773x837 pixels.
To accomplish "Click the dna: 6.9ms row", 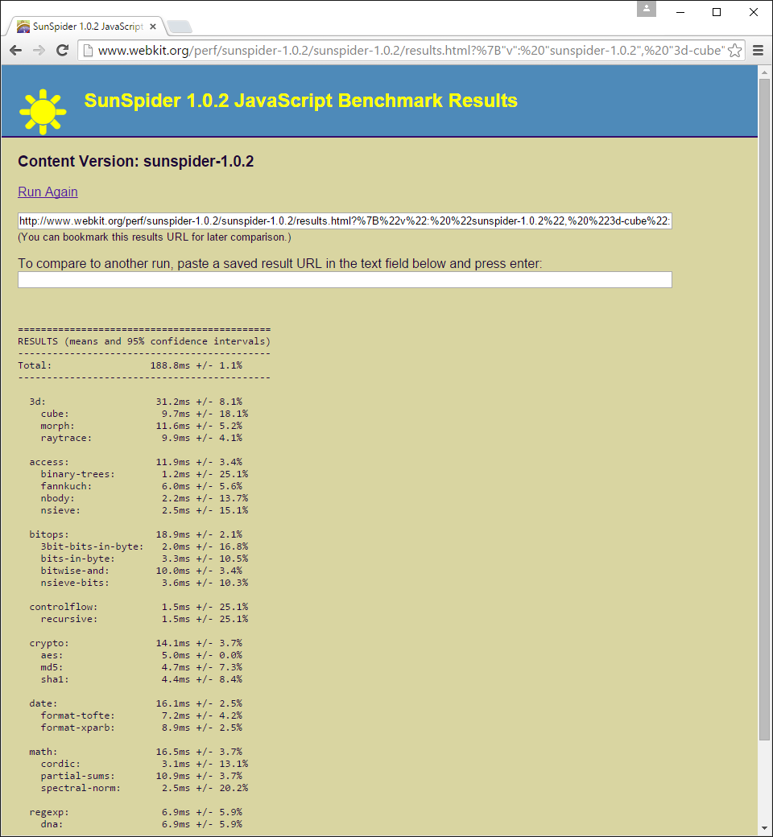I will coord(141,824).
